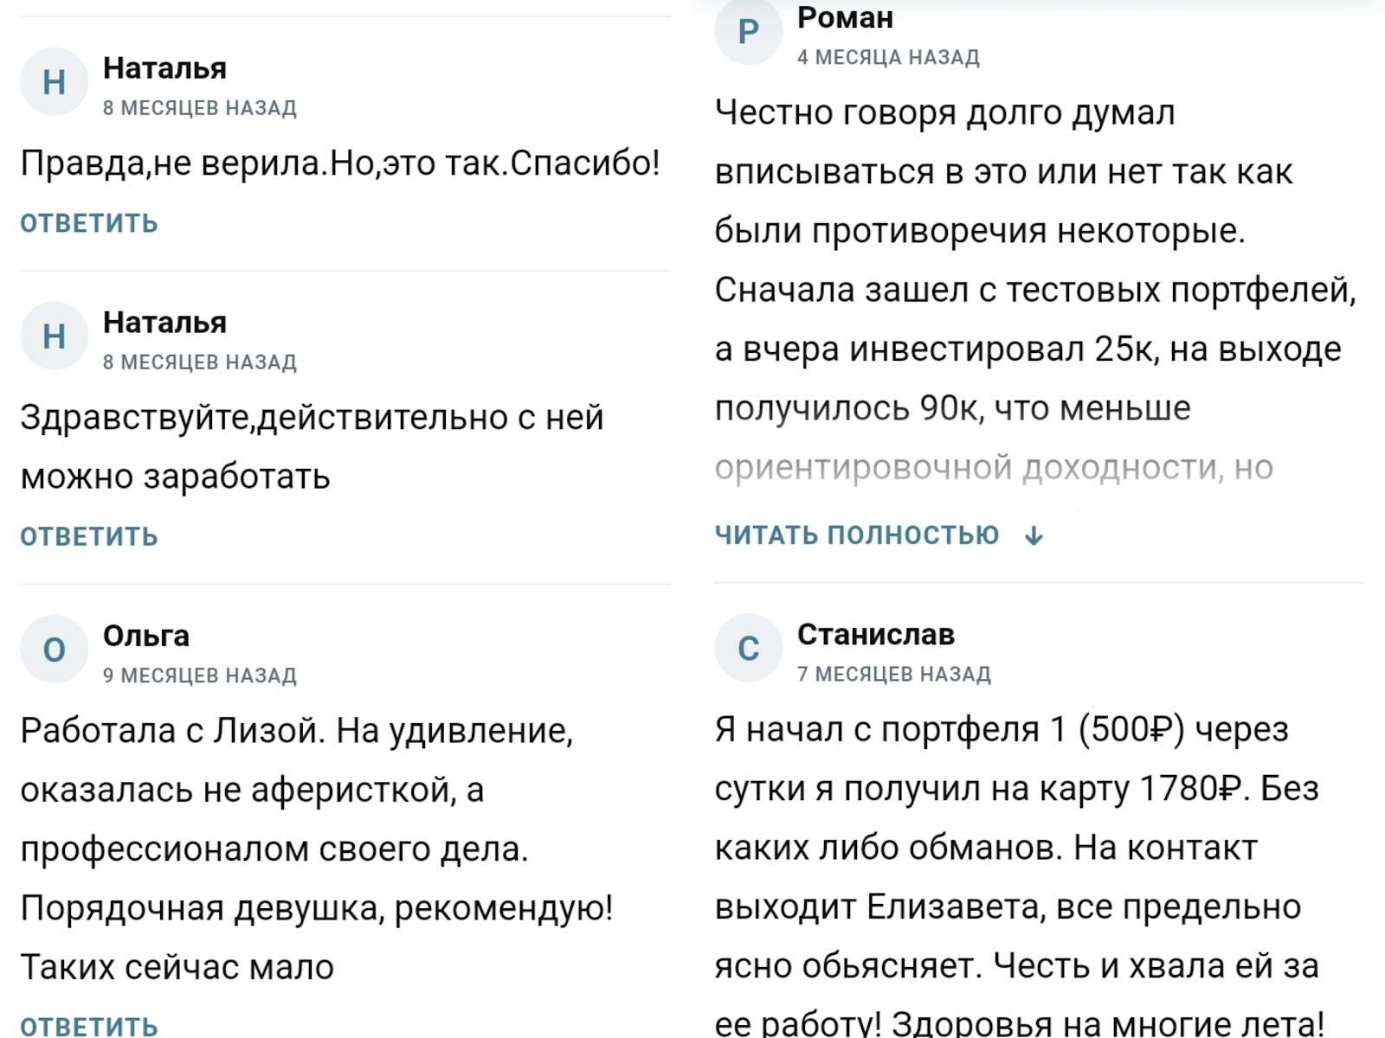Open Станислав's commenter name
The height and width of the screenshot is (1038, 1385).
click(x=875, y=634)
